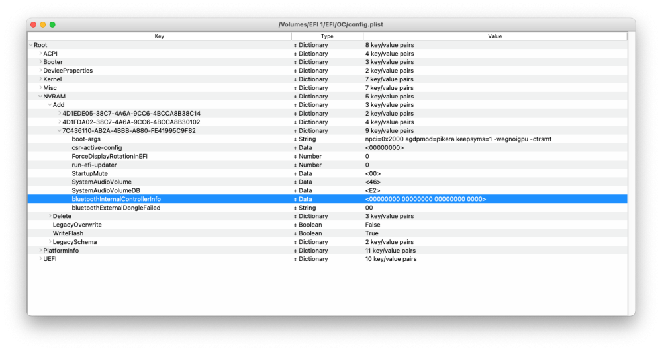
Task: Click PlatformInfo's 11 key/value pairs value
Action: coord(391,251)
